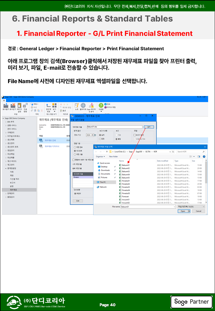Select the Balsum02 Excel file
215x311 pixels.
(x=124, y=168)
